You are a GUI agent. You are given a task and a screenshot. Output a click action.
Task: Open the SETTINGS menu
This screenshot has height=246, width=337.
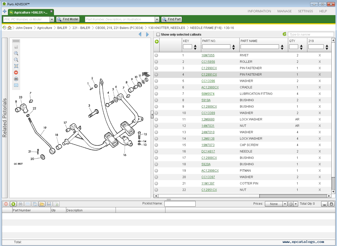(x=306, y=11)
